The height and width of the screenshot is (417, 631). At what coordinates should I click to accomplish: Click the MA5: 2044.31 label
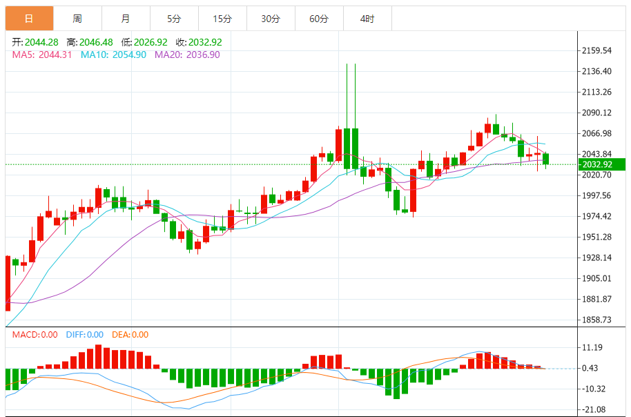pyautogui.click(x=42, y=55)
